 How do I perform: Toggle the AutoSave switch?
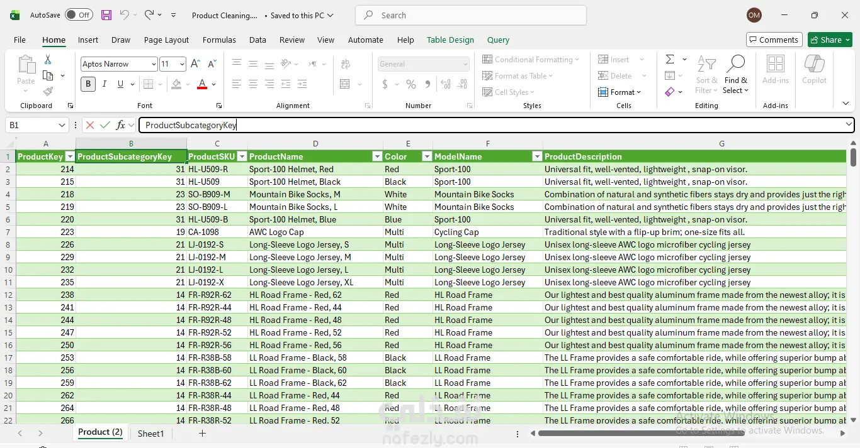coord(78,15)
